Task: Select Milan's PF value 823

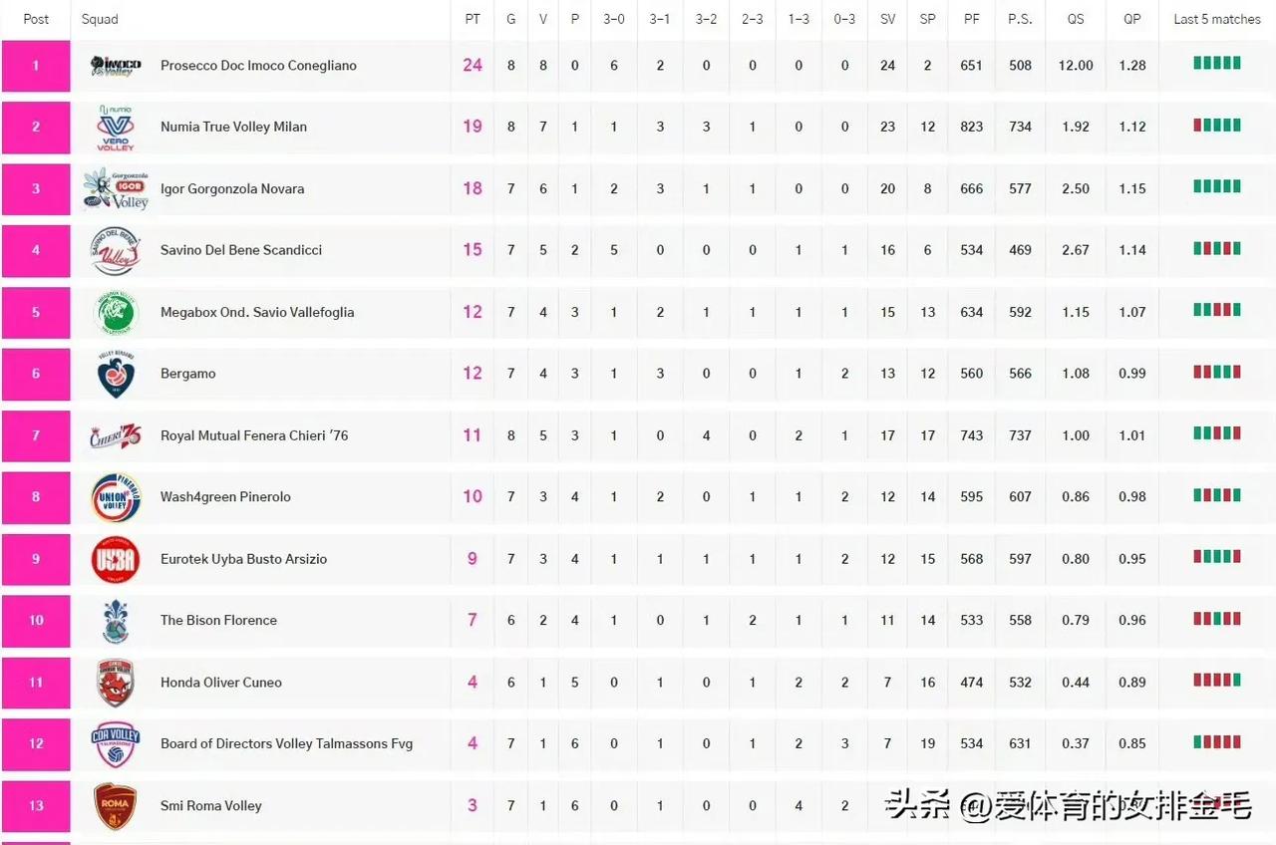Action: pos(972,127)
